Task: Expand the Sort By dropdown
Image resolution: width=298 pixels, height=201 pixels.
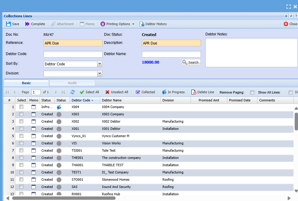Action: (100, 64)
